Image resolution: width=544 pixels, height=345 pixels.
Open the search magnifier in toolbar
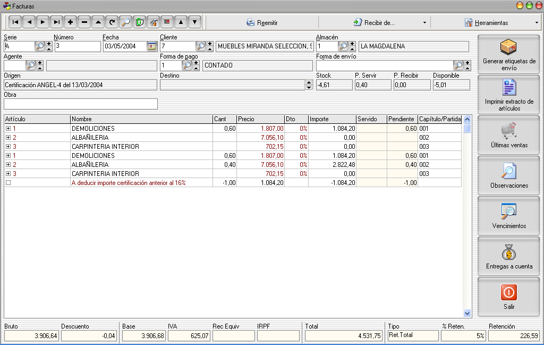point(126,22)
